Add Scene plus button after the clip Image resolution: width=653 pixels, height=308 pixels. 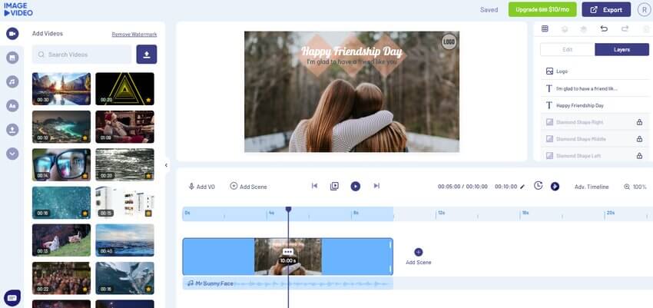[x=419, y=252]
